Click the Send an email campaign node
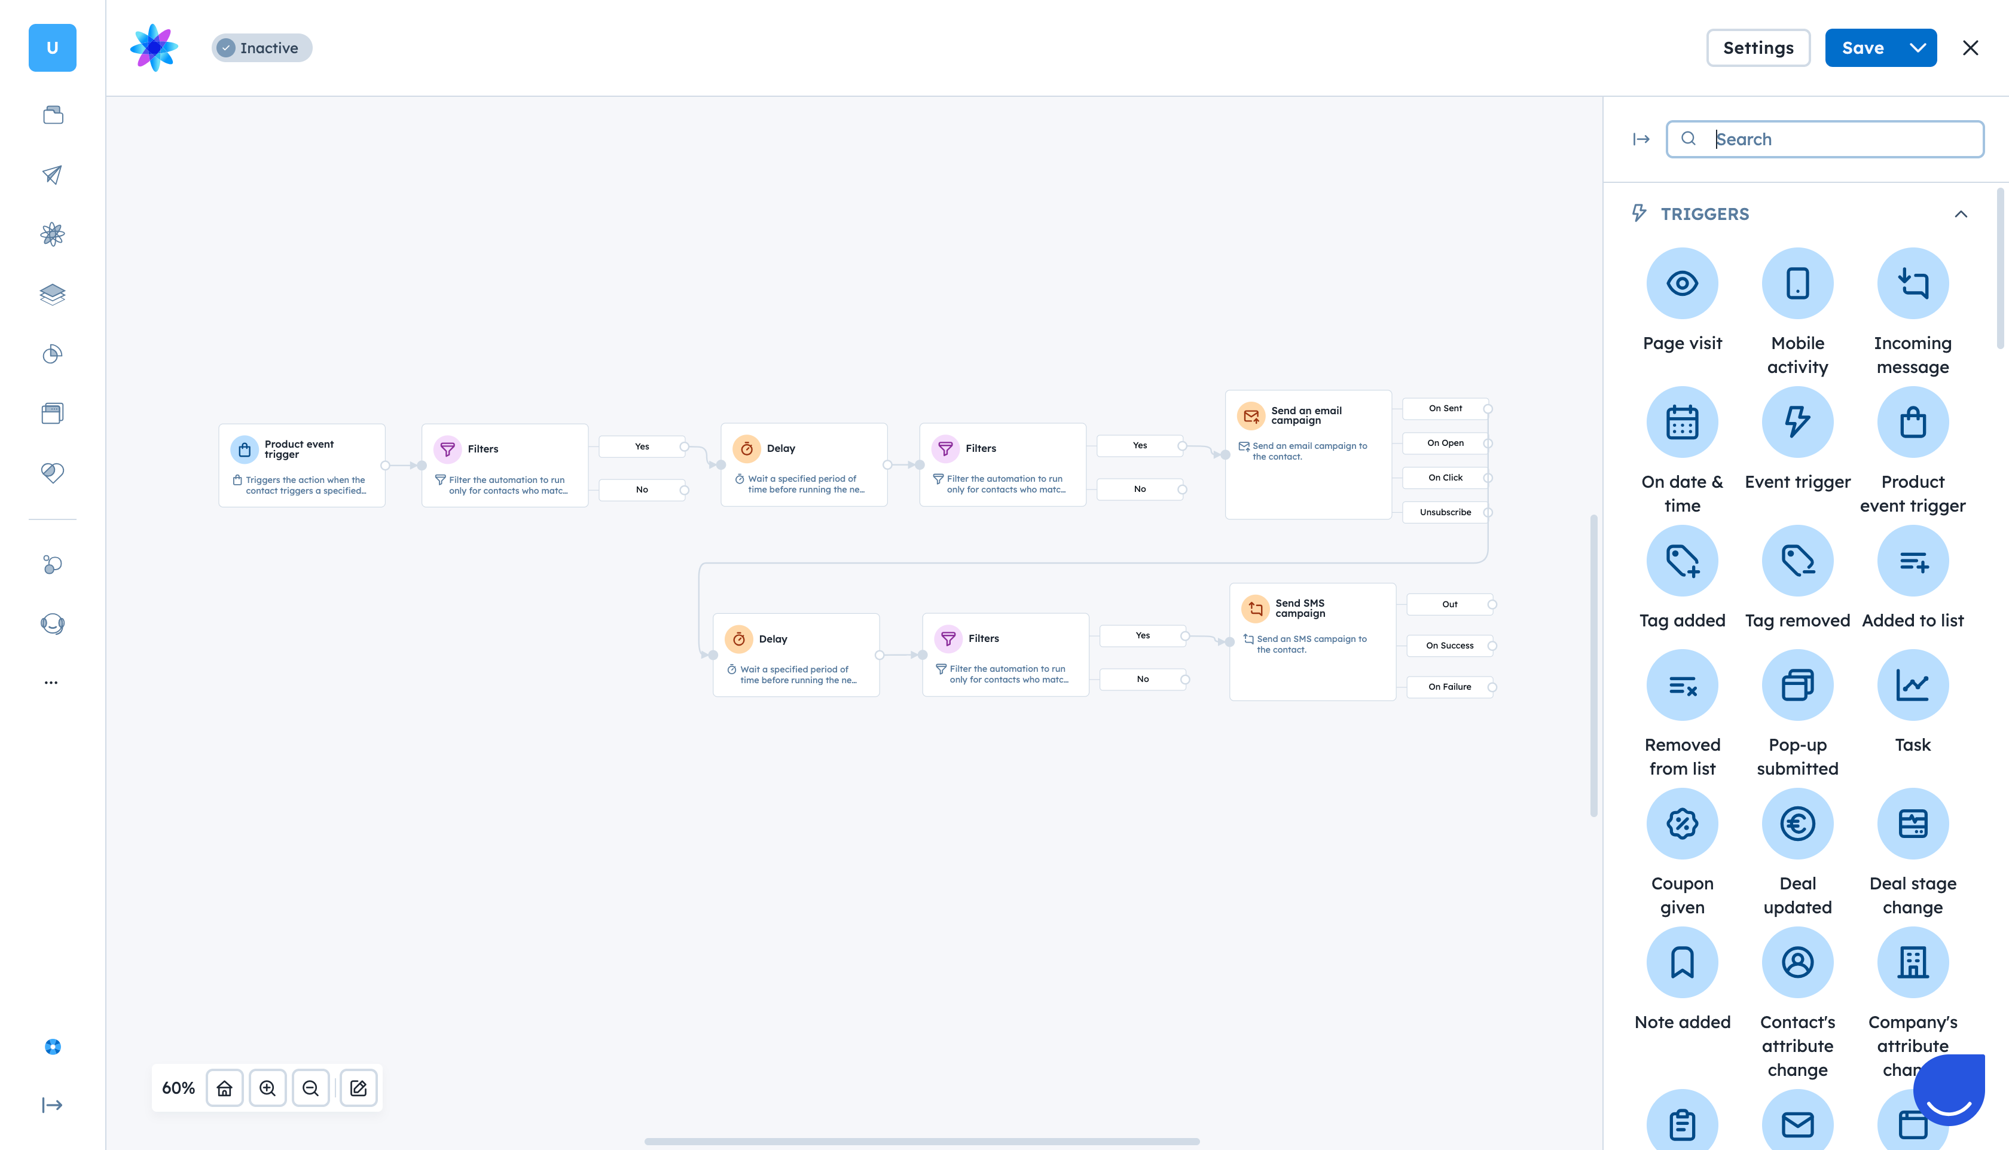The height and width of the screenshot is (1150, 2009). click(x=1308, y=454)
